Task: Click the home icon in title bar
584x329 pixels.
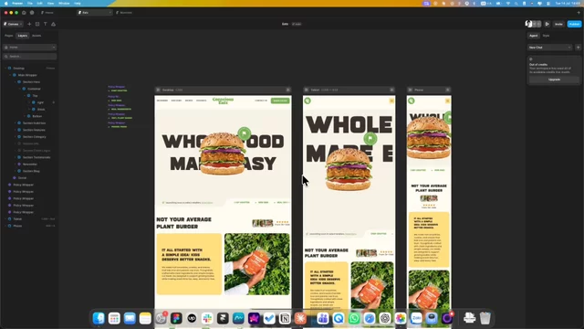Action: click(x=24, y=12)
